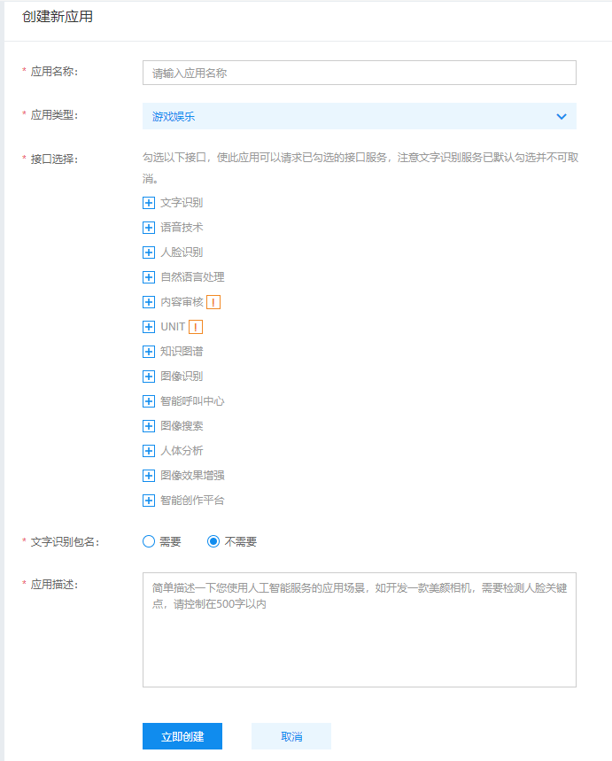Click the 图像识别 label text

(x=182, y=377)
